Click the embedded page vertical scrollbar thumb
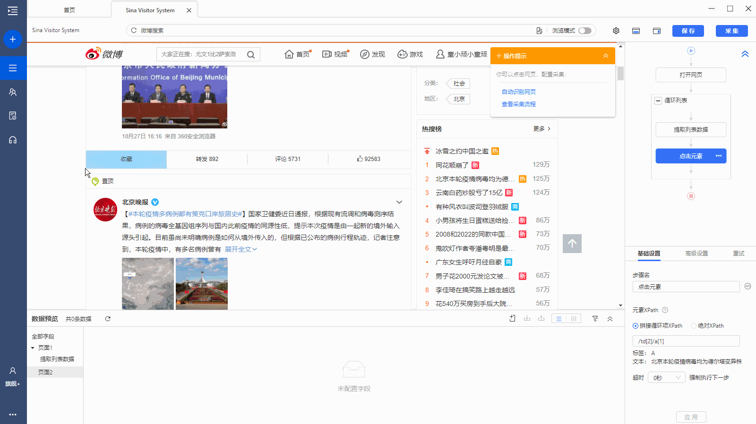The height and width of the screenshot is (424, 756). click(x=620, y=74)
